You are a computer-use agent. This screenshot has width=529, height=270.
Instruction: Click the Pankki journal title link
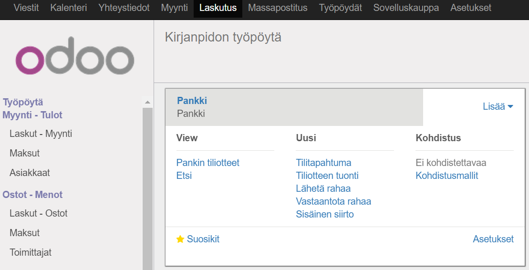click(x=192, y=101)
